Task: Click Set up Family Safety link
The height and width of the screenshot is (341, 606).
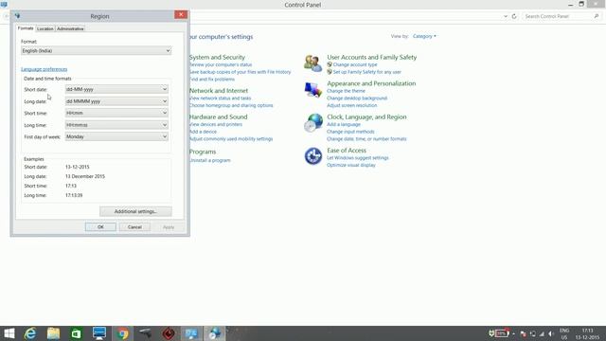Action: pyautogui.click(x=367, y=72)
